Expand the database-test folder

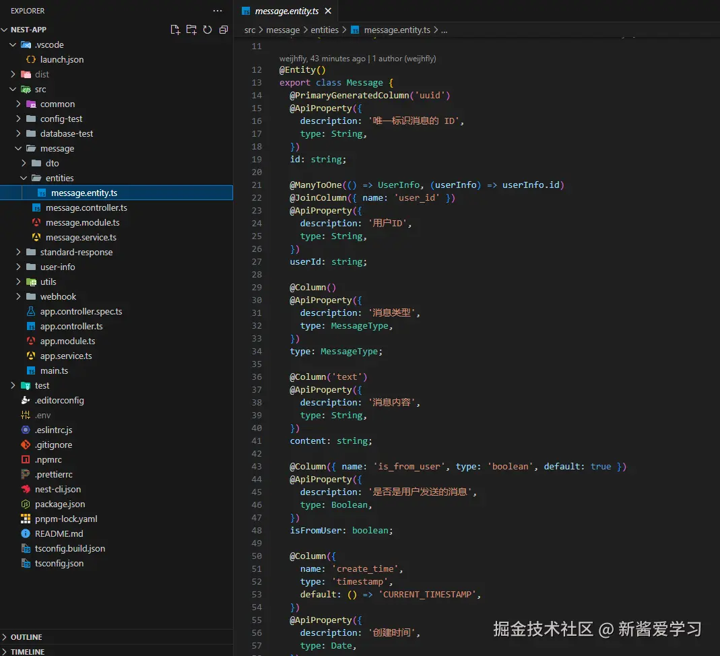pos(18,133)
